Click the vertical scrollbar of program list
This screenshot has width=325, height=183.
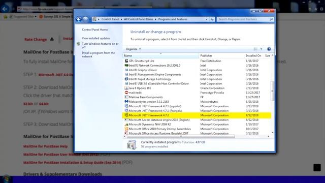point(272,91)
